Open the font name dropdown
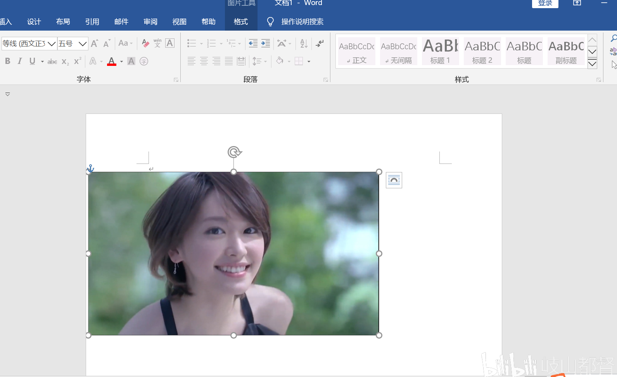This screenshot has width=617, height=377. tap(52, 44)
